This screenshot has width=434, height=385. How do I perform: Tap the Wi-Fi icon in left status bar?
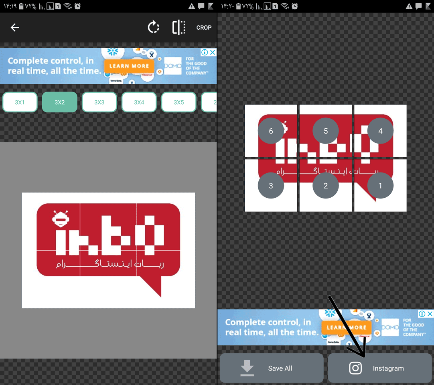[67, 6]
